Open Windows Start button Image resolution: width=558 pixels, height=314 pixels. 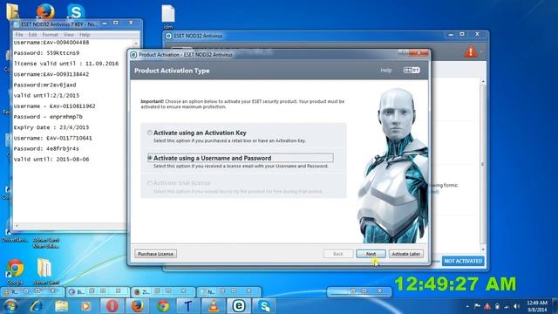[10, 305]
